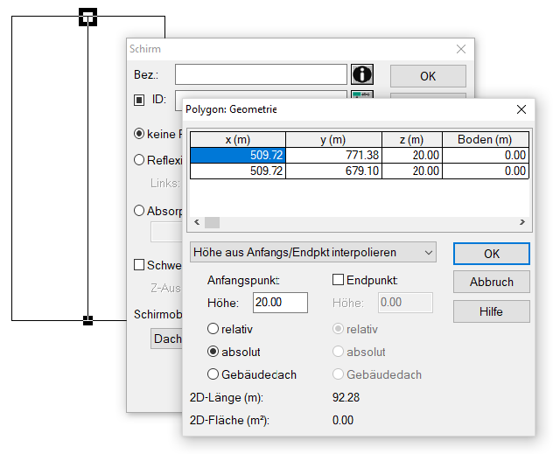Toggle the ID checkbox in Schirm dialog
This screenshot has height=454, width=553.
(x=139, y=100)
